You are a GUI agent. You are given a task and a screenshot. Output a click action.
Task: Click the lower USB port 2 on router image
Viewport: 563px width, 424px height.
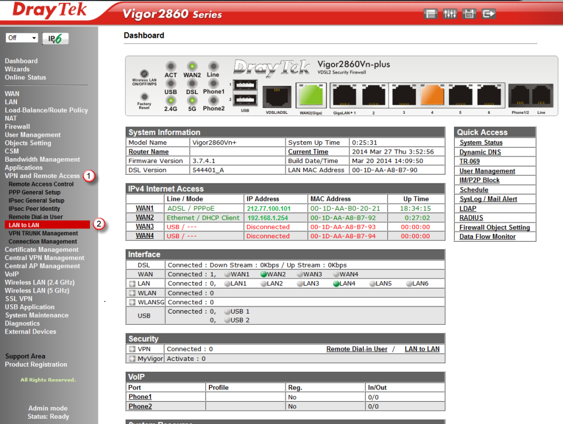pos(245,100)
